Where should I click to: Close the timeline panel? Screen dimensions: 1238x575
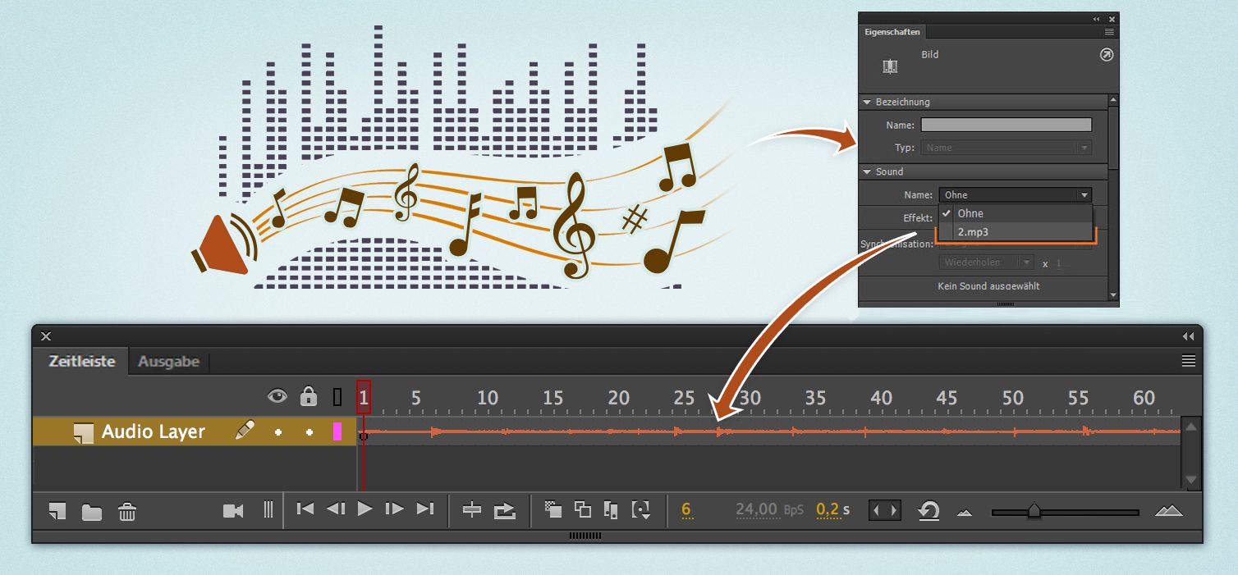point(46,336)
